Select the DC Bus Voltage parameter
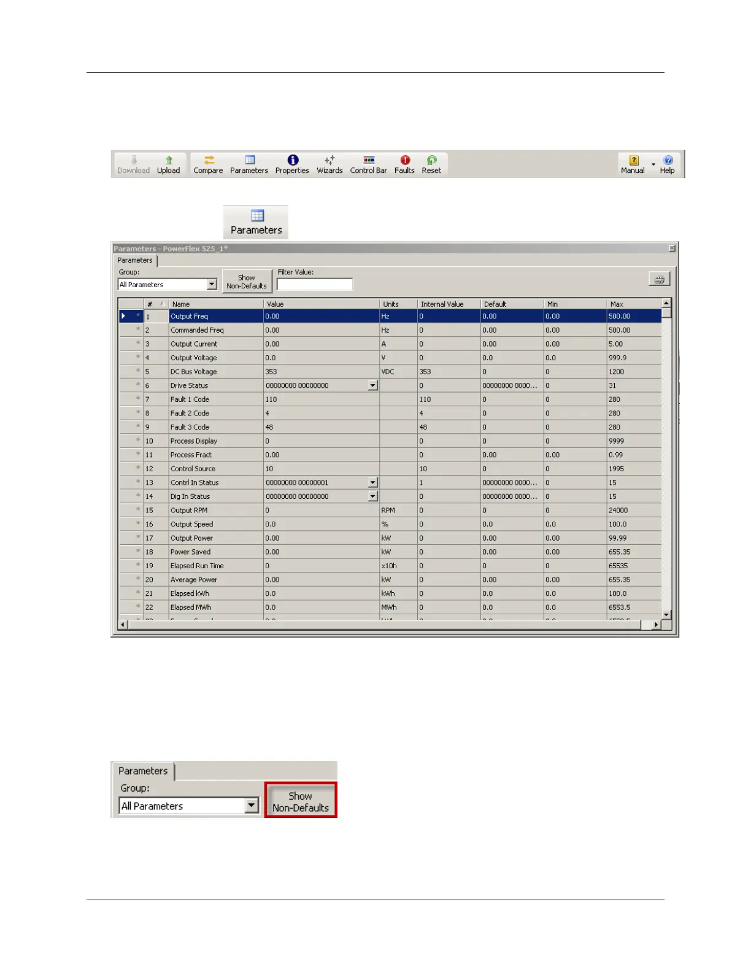 (x=193, y=372)
